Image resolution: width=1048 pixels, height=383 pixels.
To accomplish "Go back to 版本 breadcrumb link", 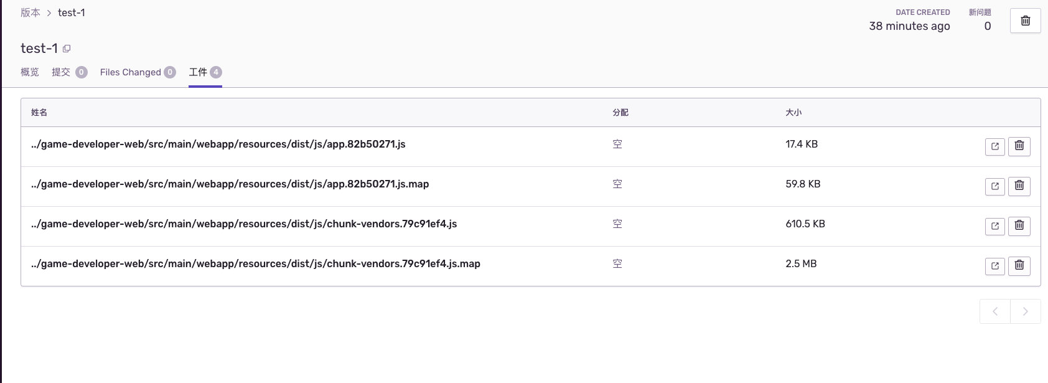I will [30, 12].
